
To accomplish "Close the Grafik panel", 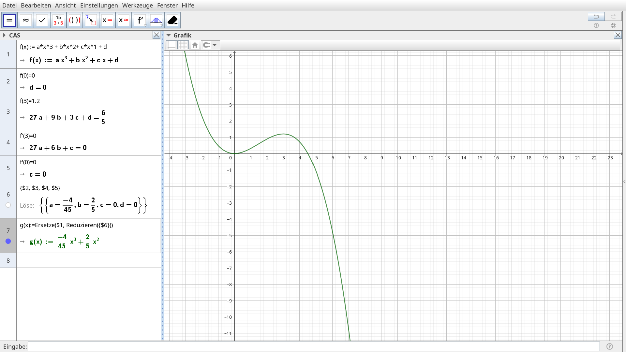I will (618, 35).
